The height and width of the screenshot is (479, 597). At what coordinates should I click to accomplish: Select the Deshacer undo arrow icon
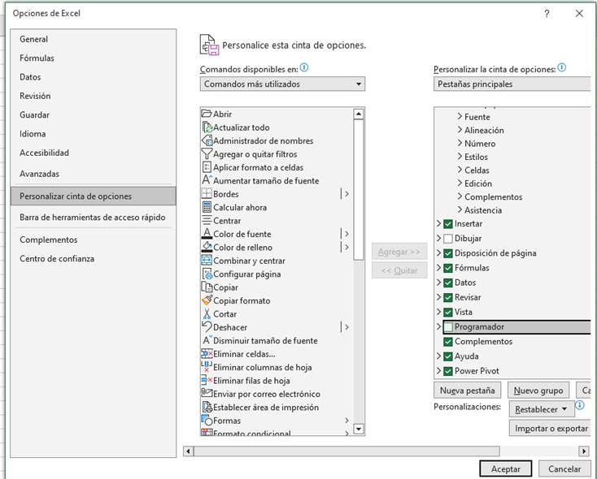pos(207,327)
